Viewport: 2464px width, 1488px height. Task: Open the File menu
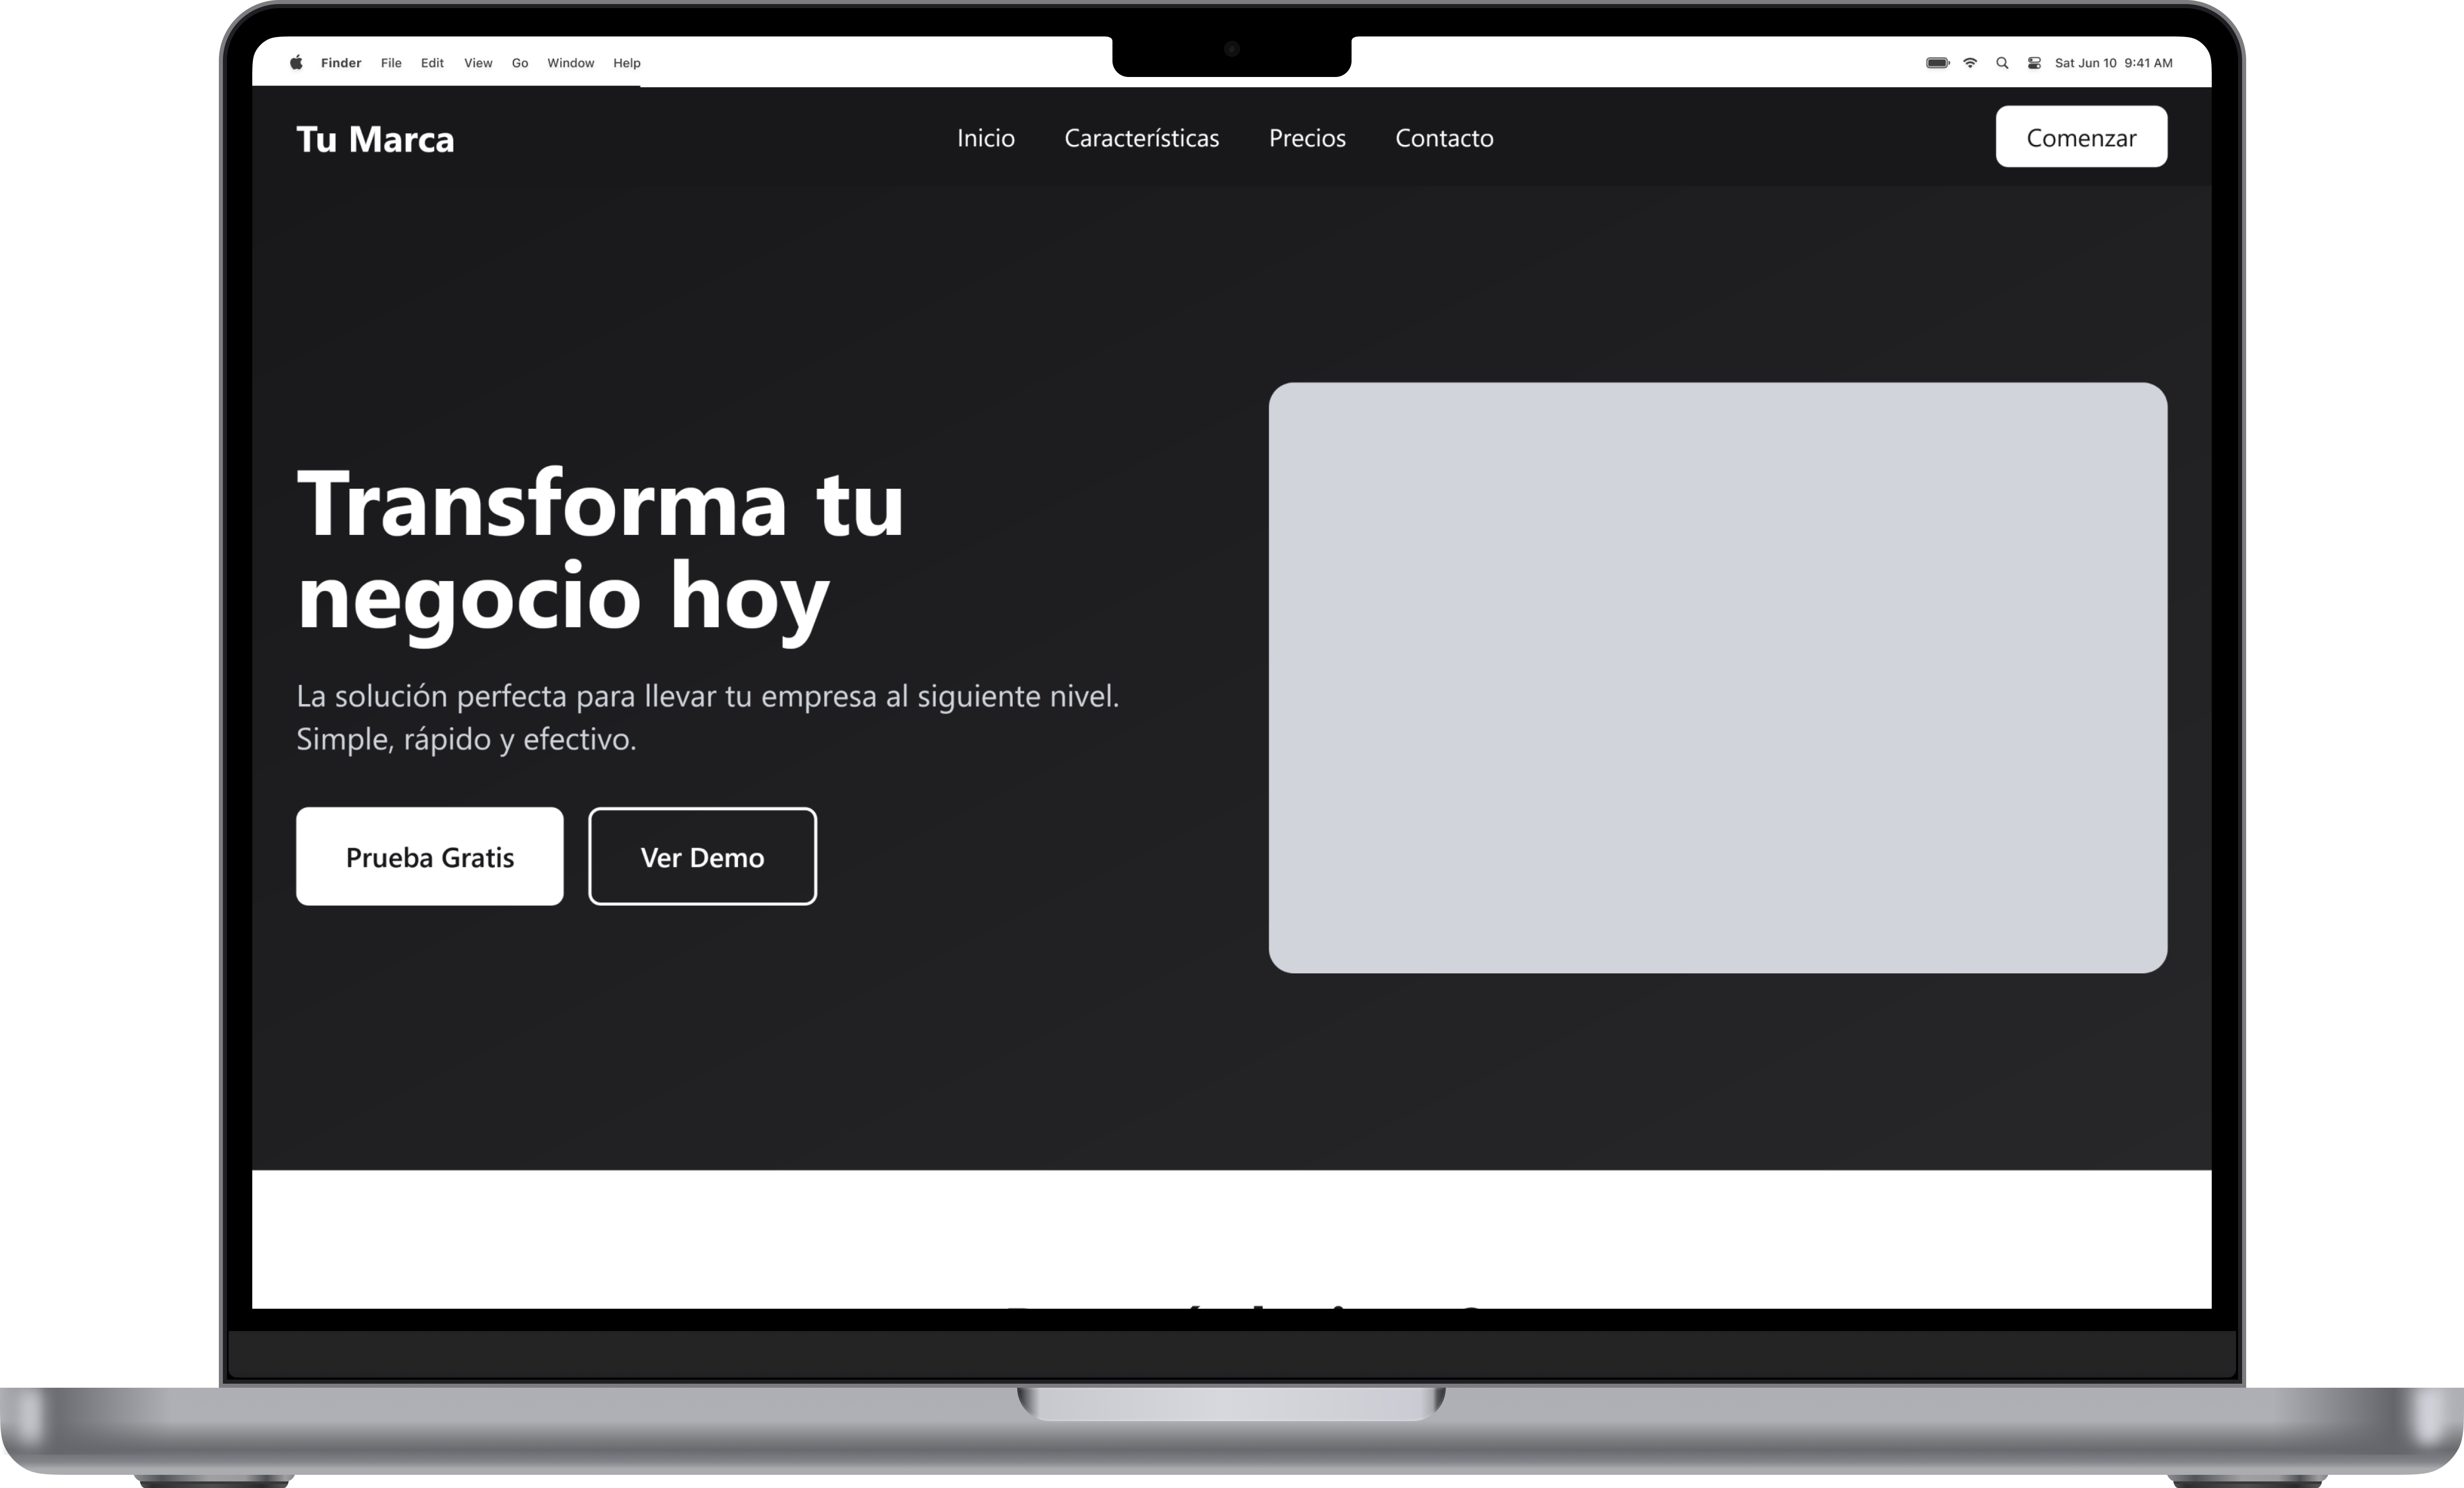[391, 63]
